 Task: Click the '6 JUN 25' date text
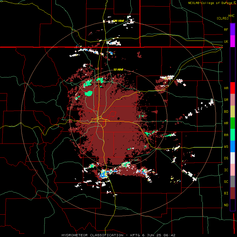point(152,235)
